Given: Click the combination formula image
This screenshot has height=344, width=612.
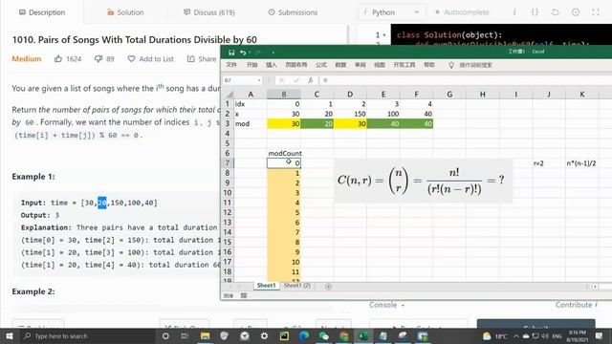Looking at the screenshot, I should pos(423,181).
